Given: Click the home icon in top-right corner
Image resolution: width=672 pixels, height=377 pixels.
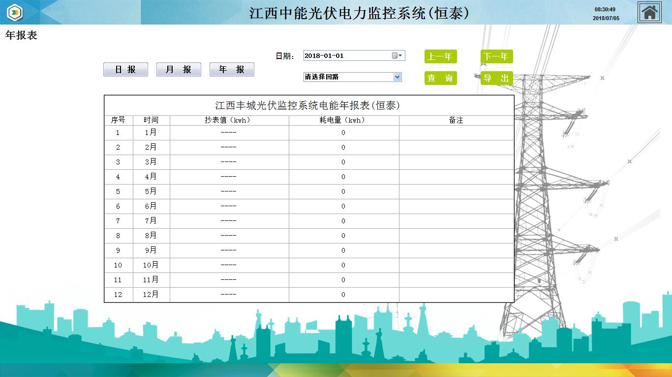Looking at the screenshot, I should point(649,12).
